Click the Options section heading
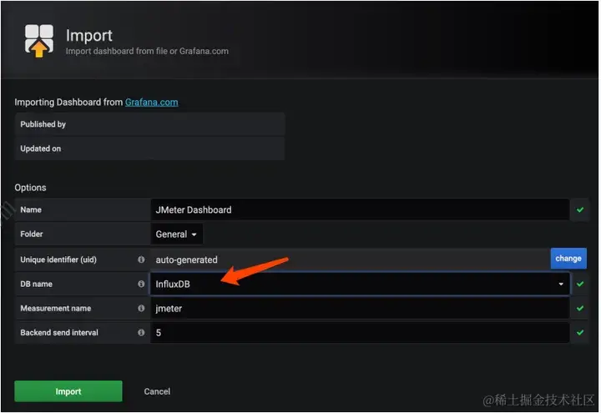Screen dimensions: 601x413 coord(30,188)
